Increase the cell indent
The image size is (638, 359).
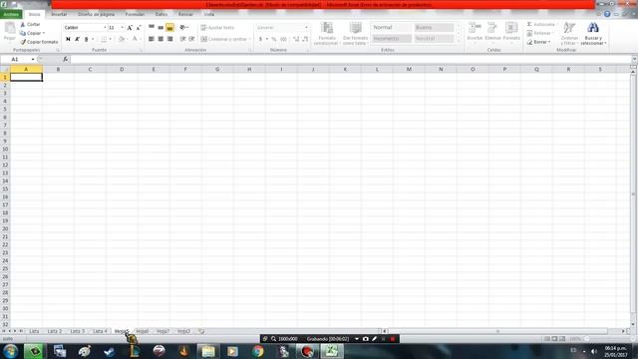point(191,39)
